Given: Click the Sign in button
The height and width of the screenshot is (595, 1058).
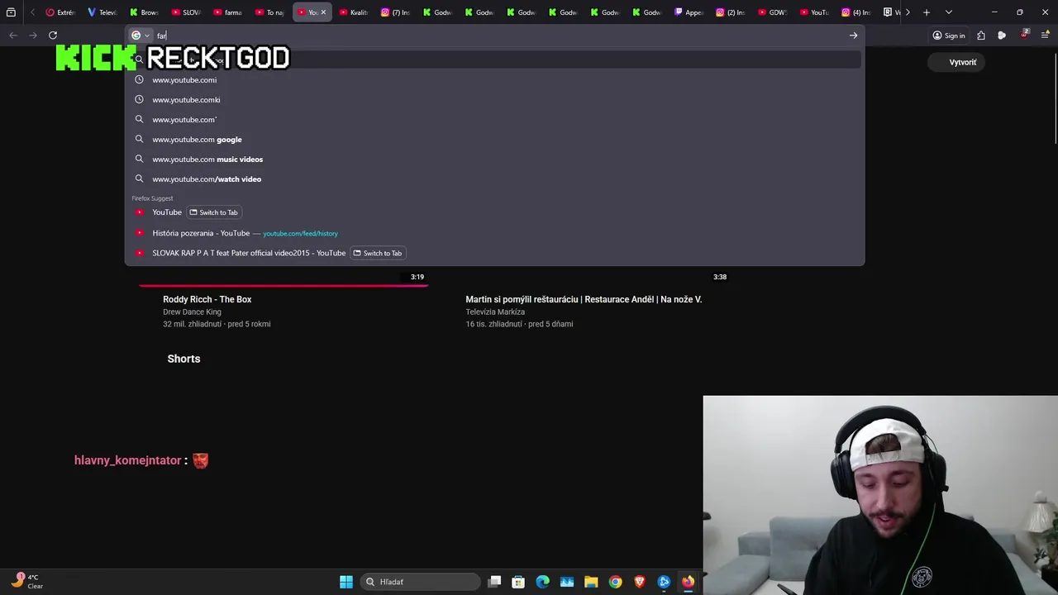Looking at the screenshot, I should pyautogui.click(x=949, y=36).
